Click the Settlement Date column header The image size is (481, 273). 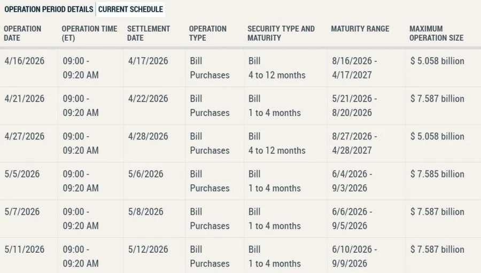pos(149,33)
